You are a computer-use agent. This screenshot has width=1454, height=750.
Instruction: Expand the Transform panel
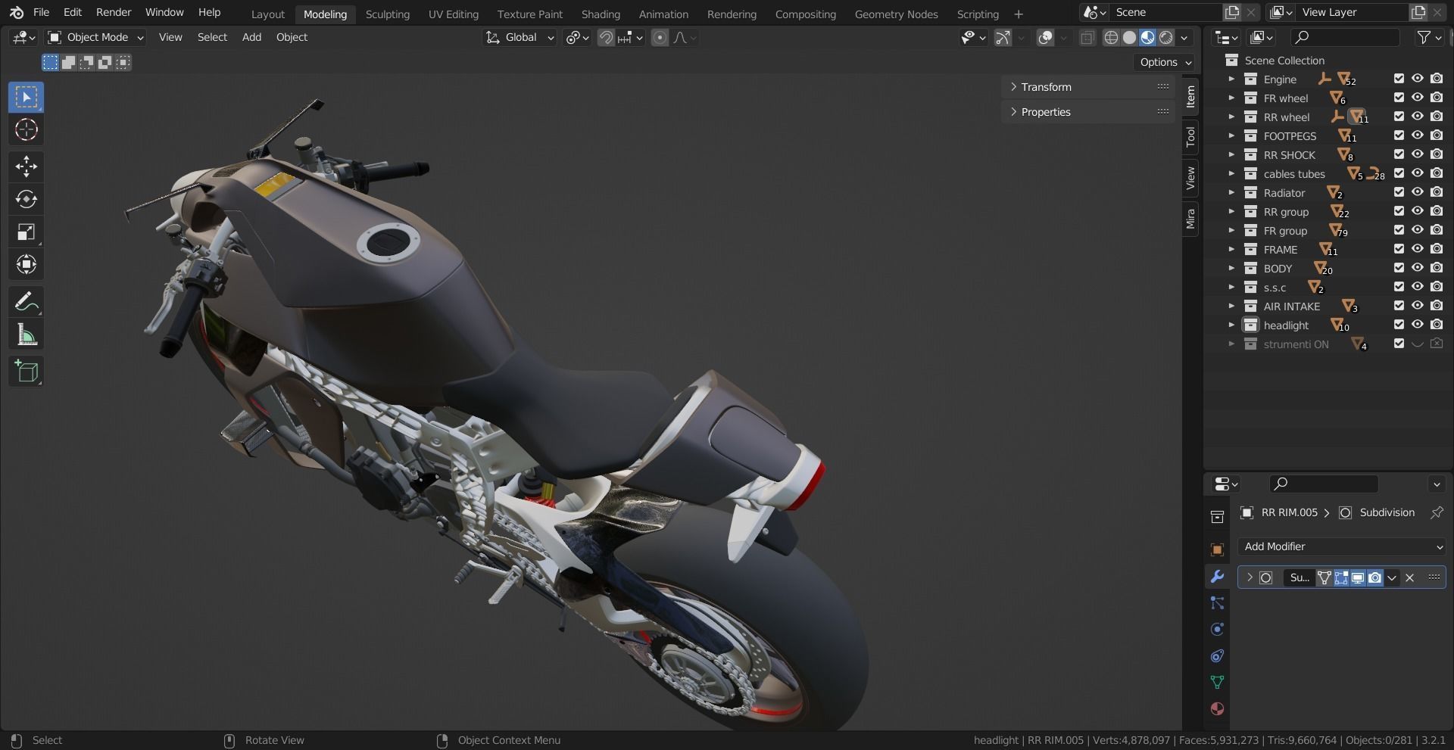point(1088,87)
